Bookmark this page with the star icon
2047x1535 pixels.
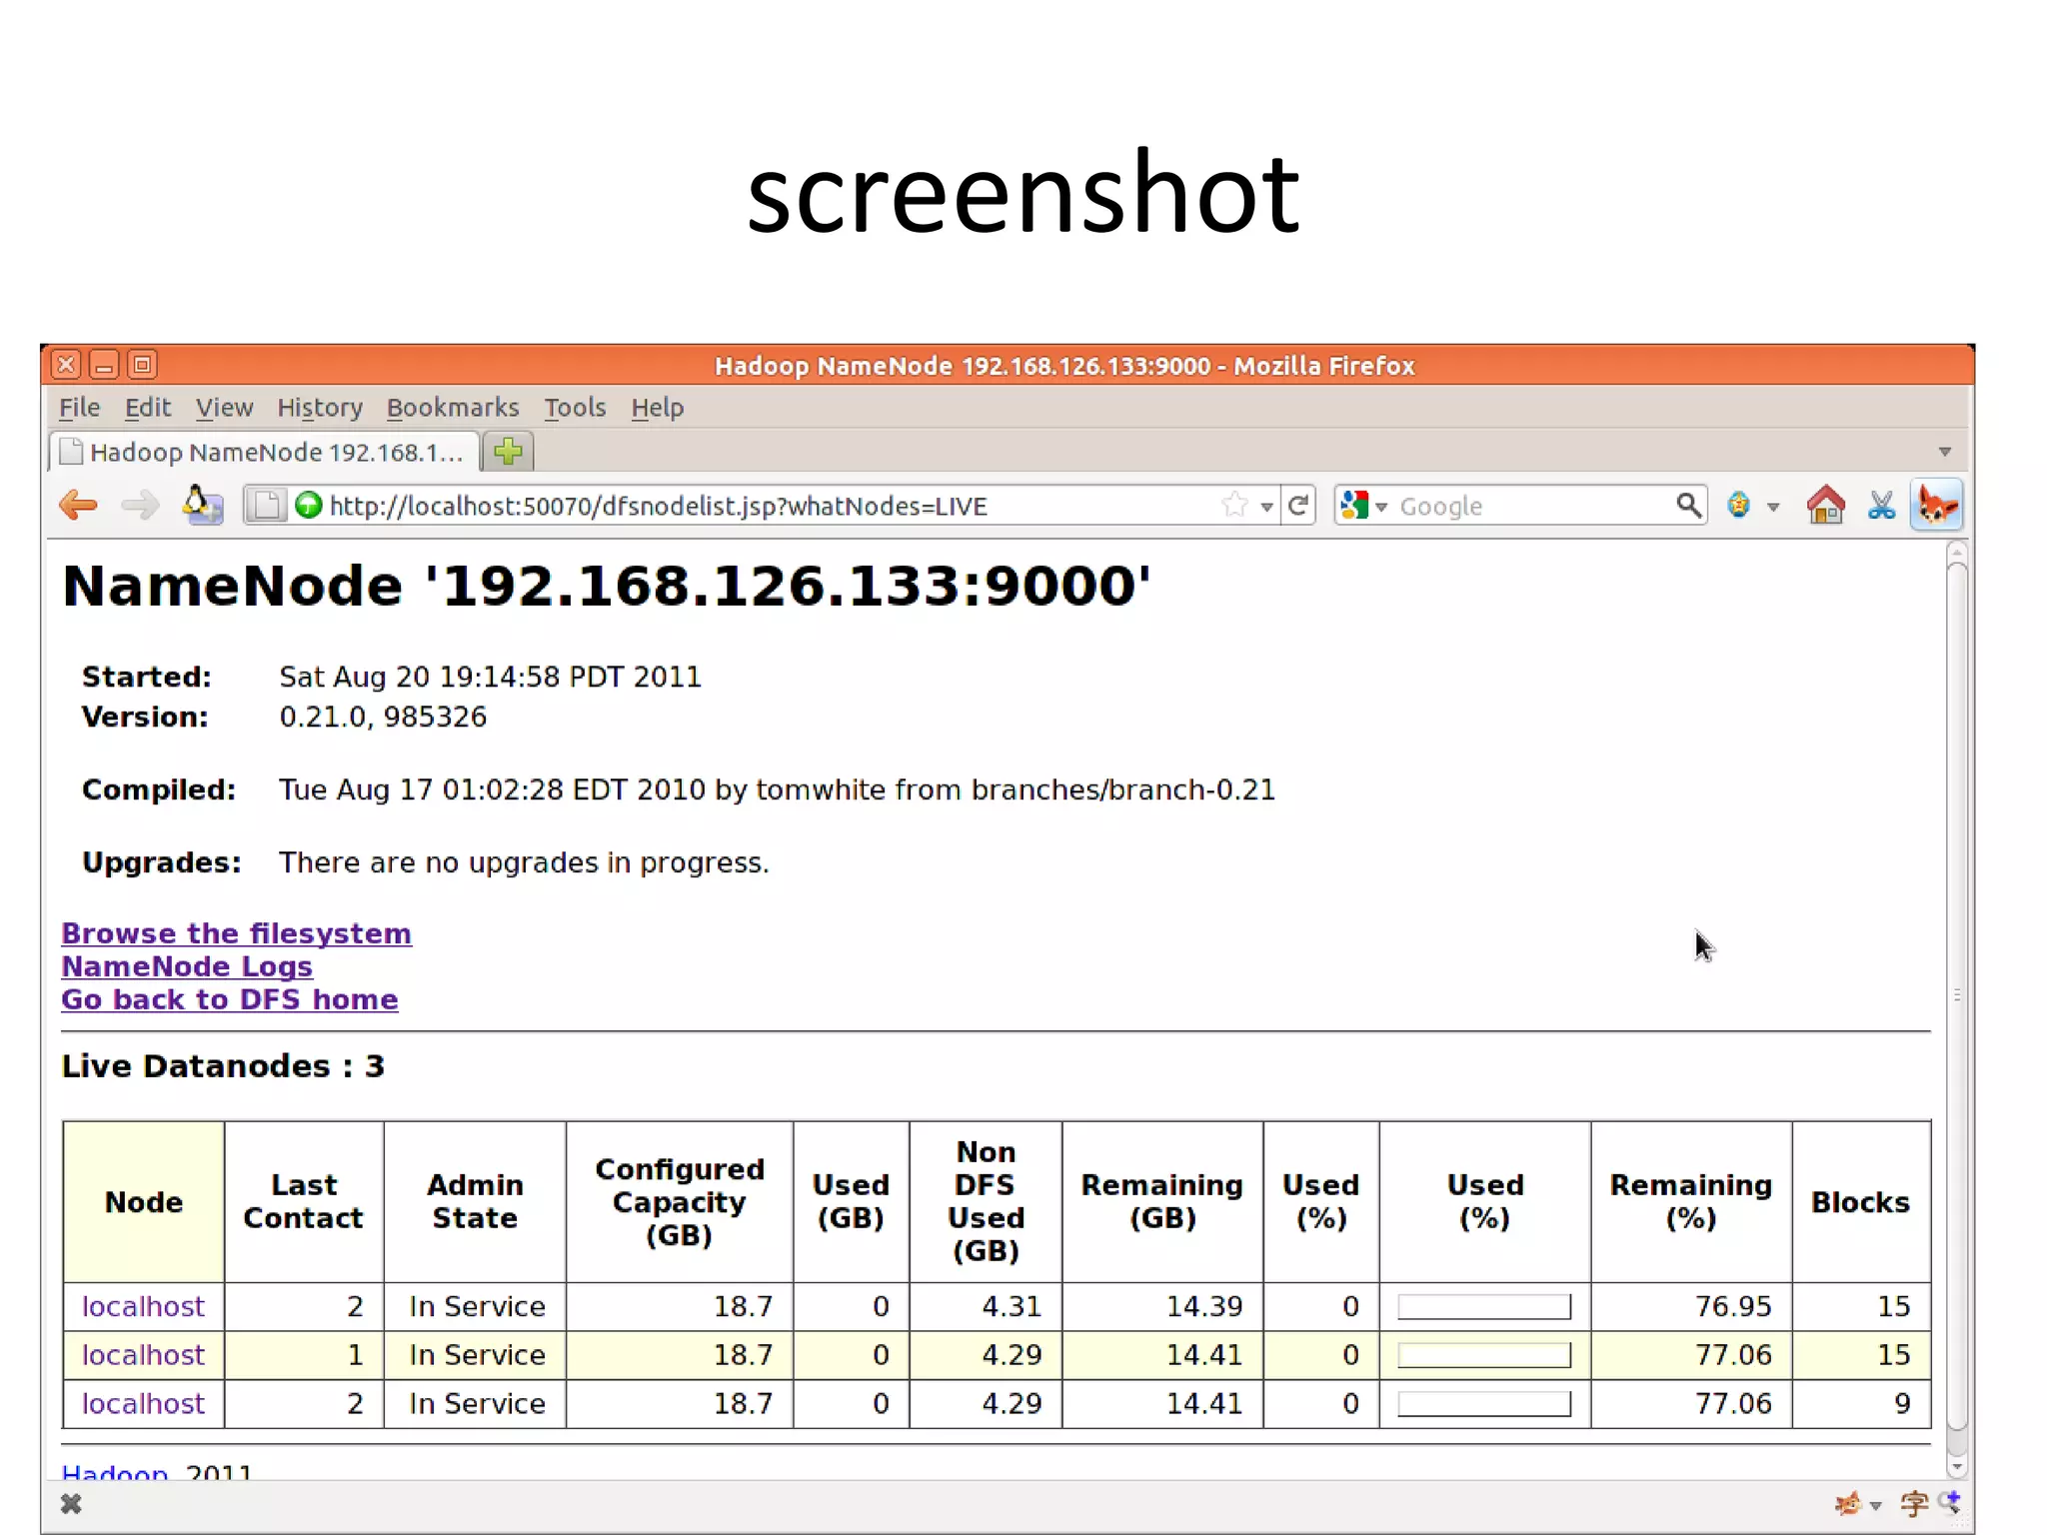(x=1235, y=505)
